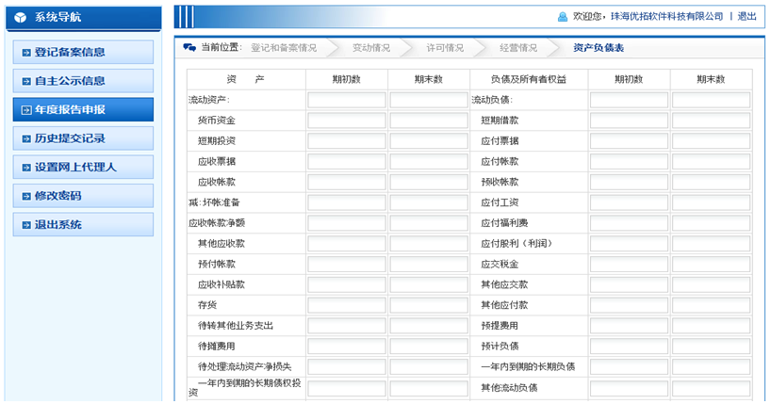Viewport: 771px width, 404px height.
Task: Click arrow icon beside 登记备案信息
Action: pyautogui.click(x=26, y=53)
